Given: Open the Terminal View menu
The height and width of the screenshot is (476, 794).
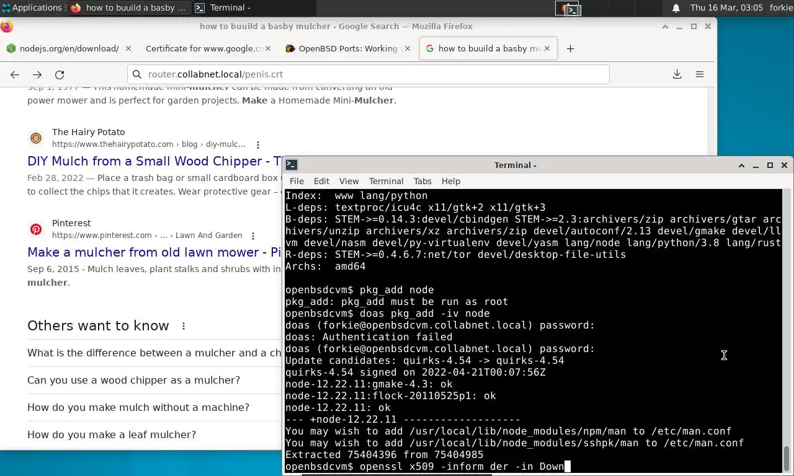Looking at the screenshot, I should click(349, 181).
